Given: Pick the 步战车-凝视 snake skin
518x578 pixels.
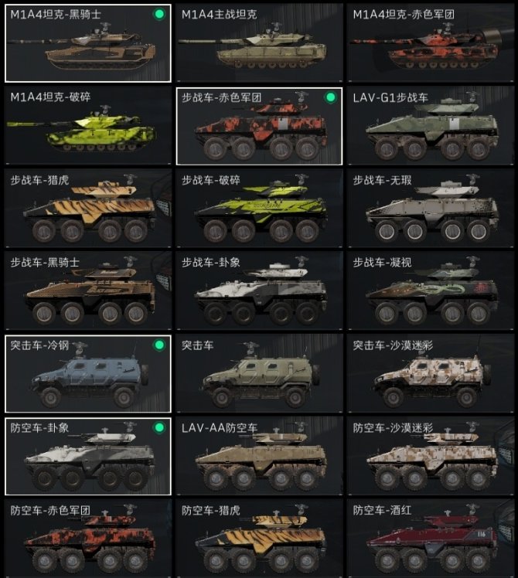Looking at the screenshot, I should pos(431,291).
